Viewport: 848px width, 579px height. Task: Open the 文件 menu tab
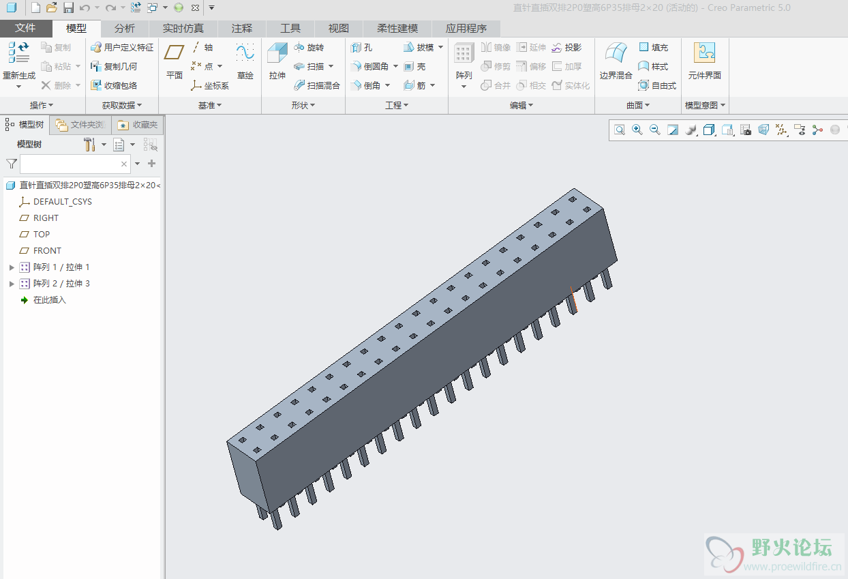pos(26,29)
